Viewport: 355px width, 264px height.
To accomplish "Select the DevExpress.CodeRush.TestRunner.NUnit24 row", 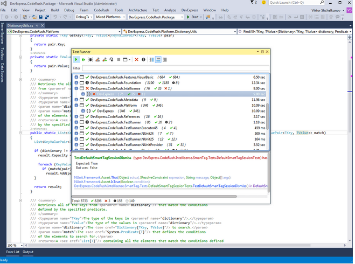I will [x=170, y=134].
